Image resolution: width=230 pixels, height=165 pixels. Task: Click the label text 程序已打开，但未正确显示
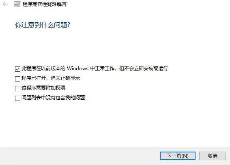51,78
